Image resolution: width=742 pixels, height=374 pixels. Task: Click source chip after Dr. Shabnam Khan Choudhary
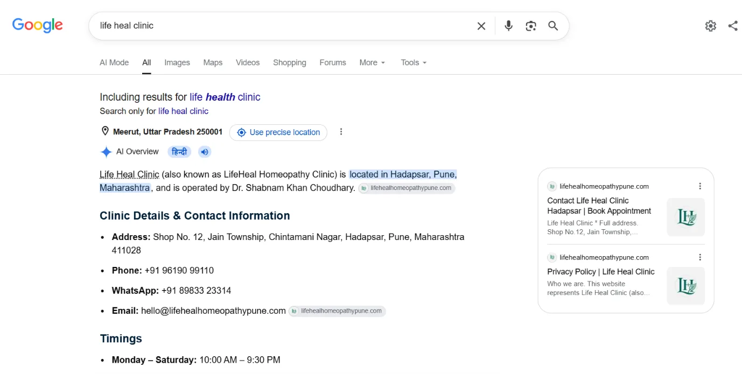(x=407, y=188)
